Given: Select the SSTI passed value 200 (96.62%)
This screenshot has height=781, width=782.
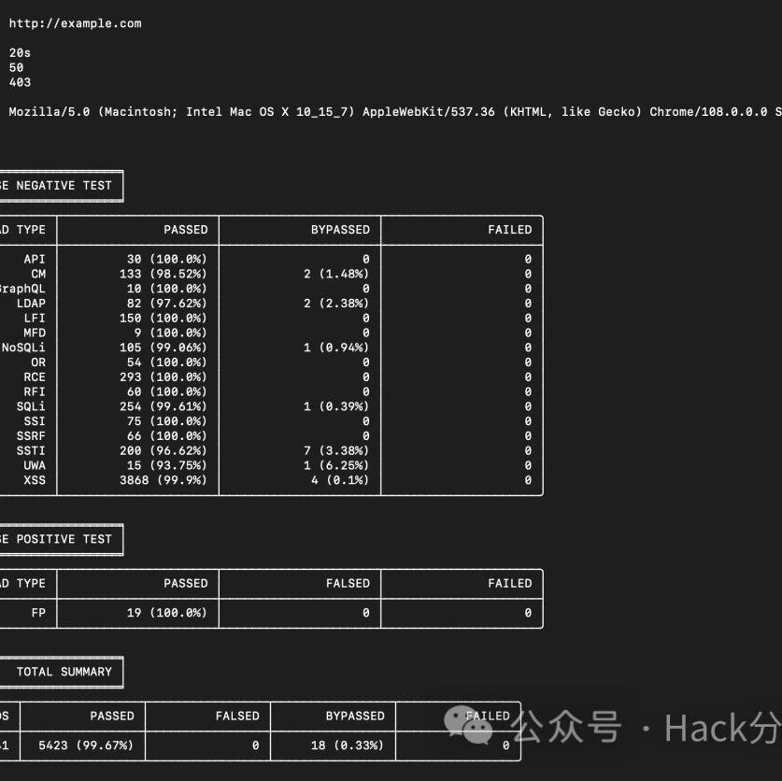Looking at the screenshot, I should coord(164,451).
